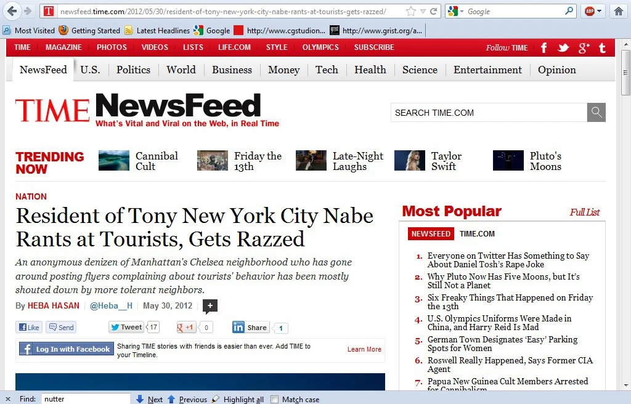Open the Why Pluto Now Has Five Moons story
This screenshot has width=631, height=404.
pyautogui.click(x=503, y=281)
